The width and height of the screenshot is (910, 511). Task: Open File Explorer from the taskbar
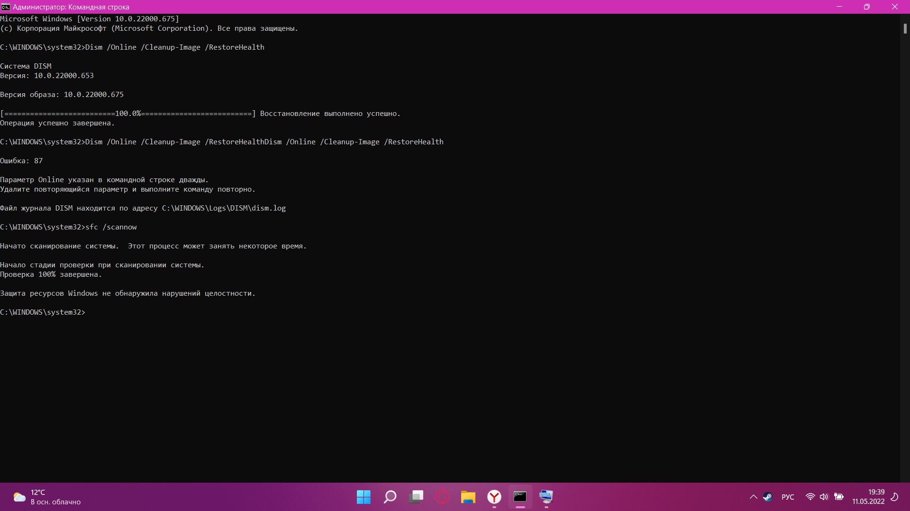coord(468,497)
